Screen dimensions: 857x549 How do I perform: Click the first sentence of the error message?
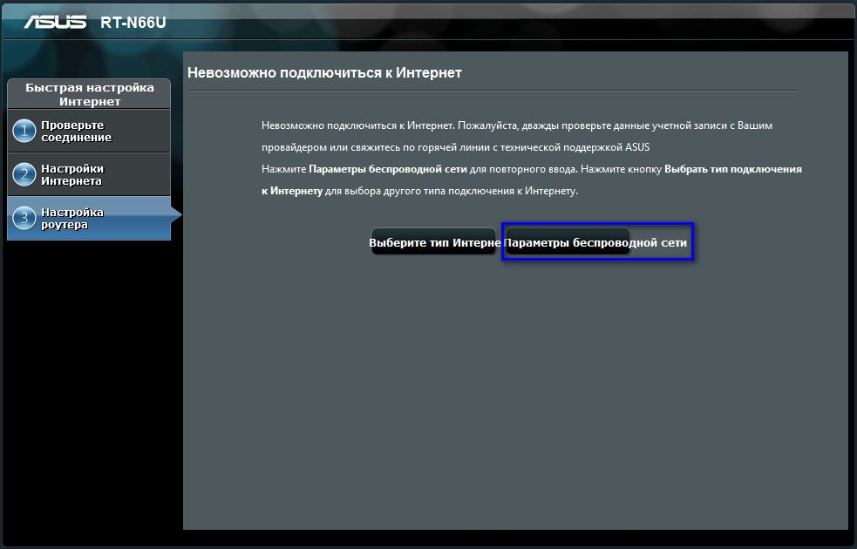(358, 125)
